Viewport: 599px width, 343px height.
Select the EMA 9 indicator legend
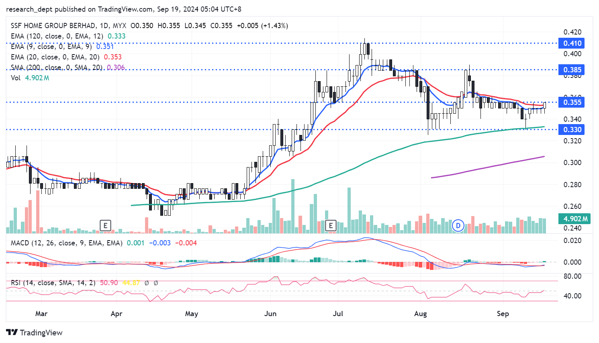[51, 47]
